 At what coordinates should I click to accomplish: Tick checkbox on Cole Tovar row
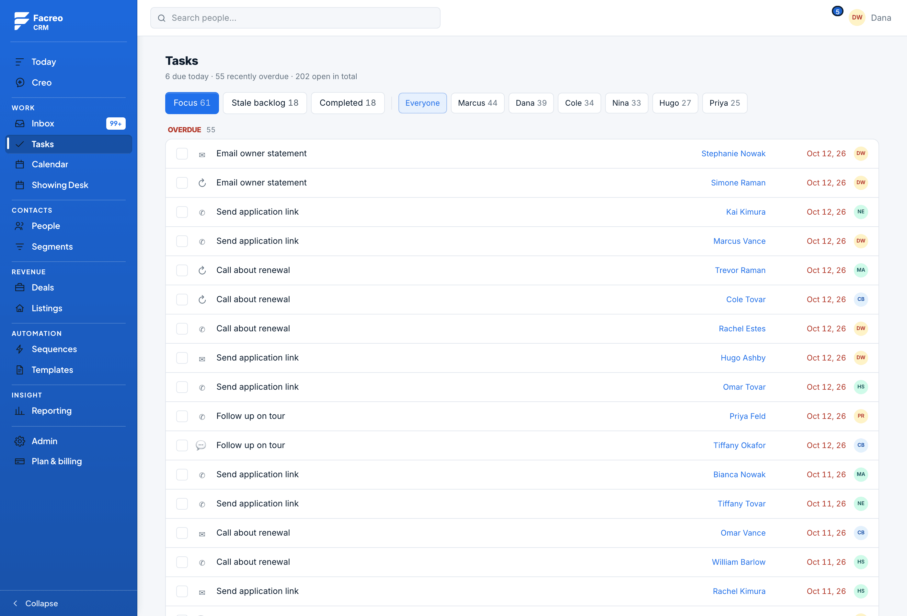point(182,300)
